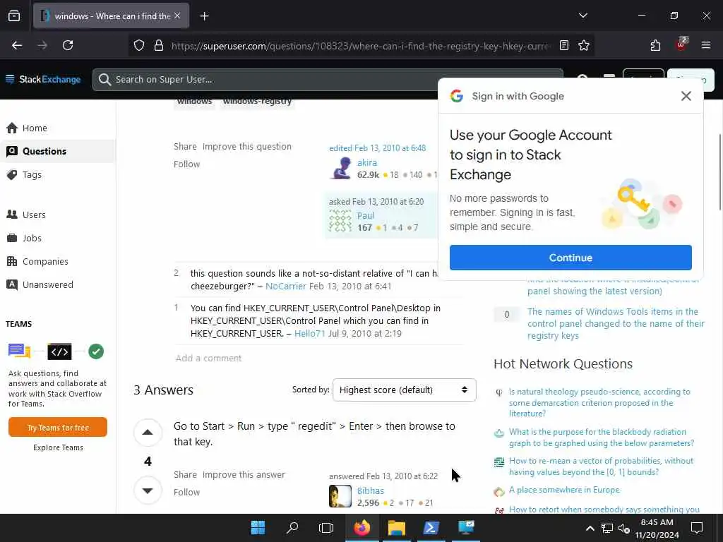Open related question about Windows Tools items
The image size is (723, 542).
[x=616, y=323]
